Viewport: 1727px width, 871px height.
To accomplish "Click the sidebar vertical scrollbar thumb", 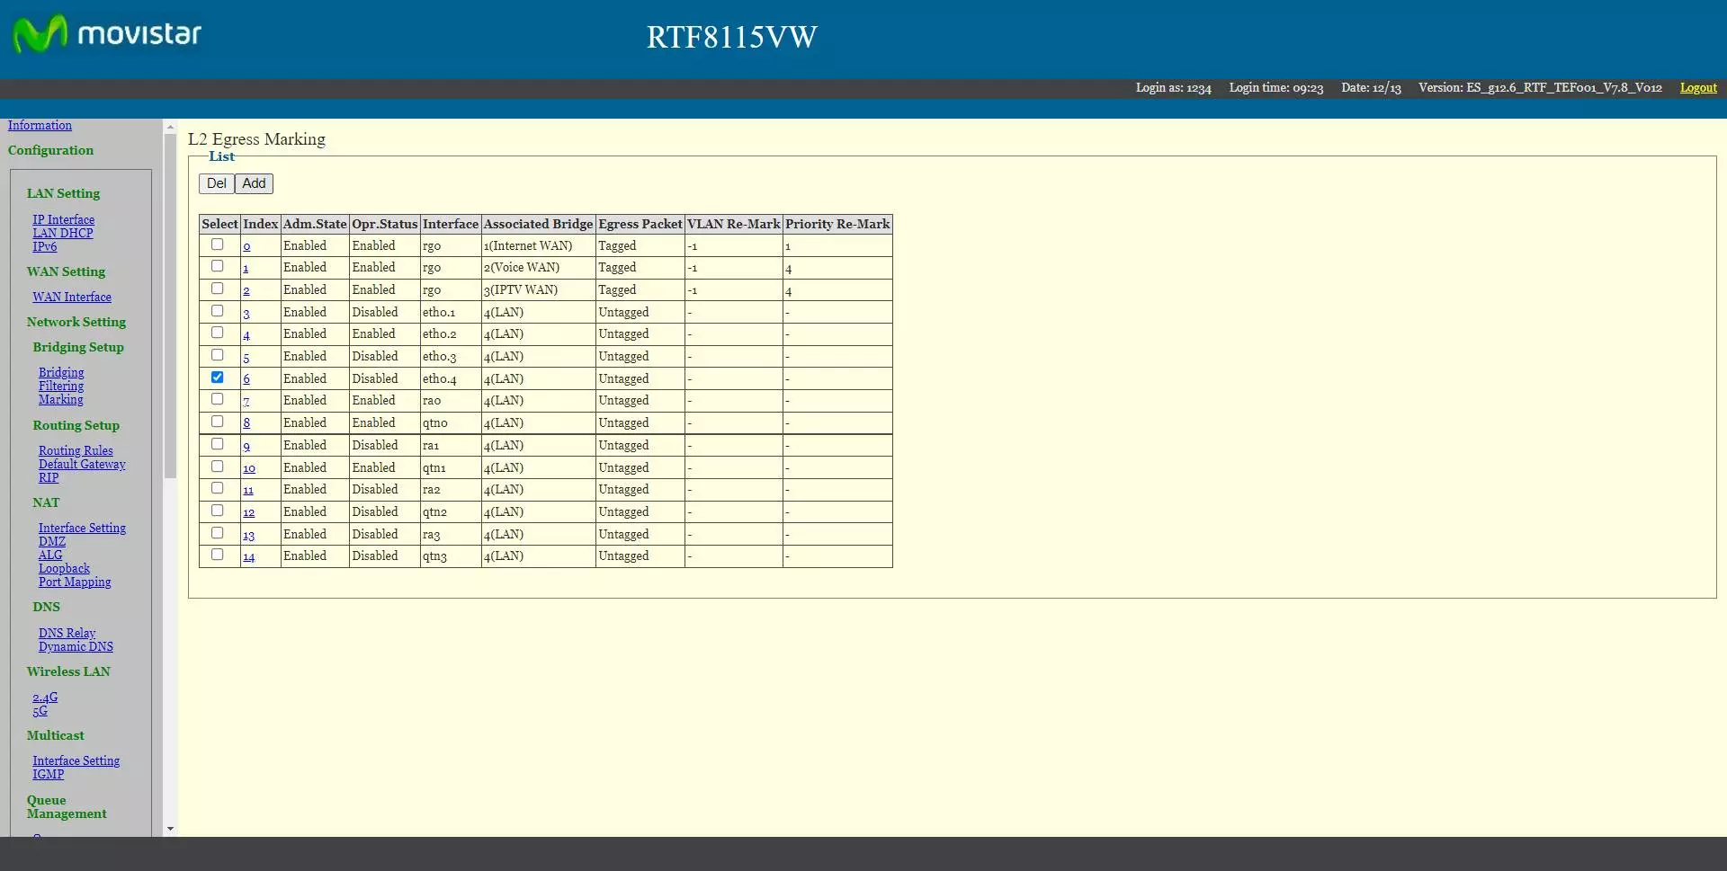I will pos(170,306).
